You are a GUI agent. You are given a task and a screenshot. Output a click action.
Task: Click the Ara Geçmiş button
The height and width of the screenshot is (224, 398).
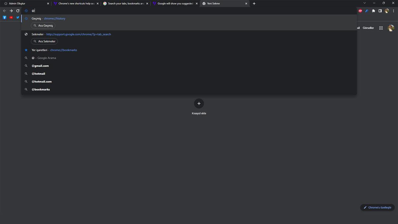pos(43,26)
